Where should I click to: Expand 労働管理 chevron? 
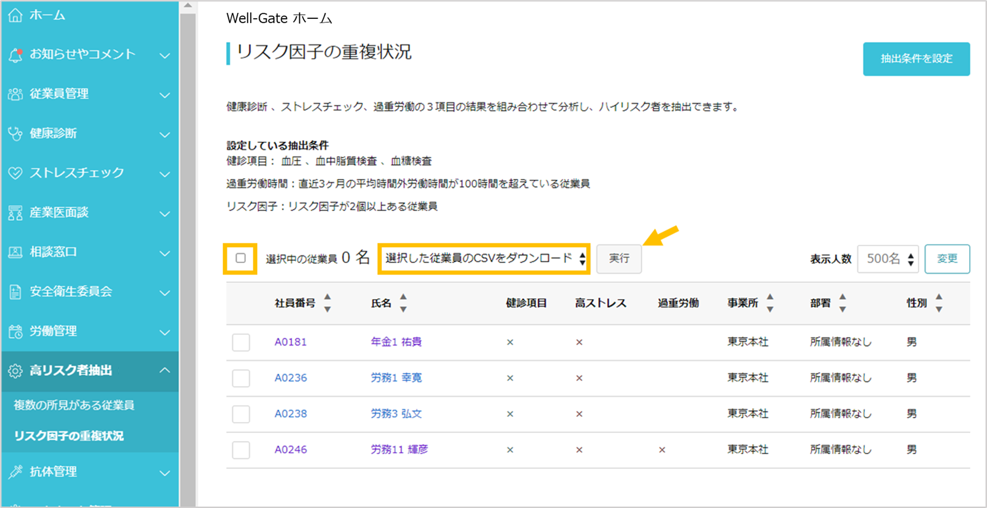pyautogui.click(x=165, y=332)
